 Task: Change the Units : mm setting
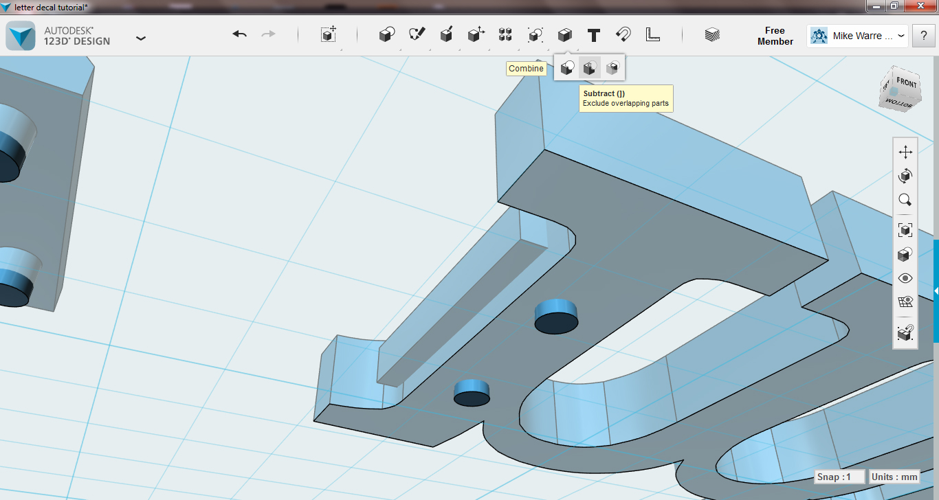tap(894, 477)
